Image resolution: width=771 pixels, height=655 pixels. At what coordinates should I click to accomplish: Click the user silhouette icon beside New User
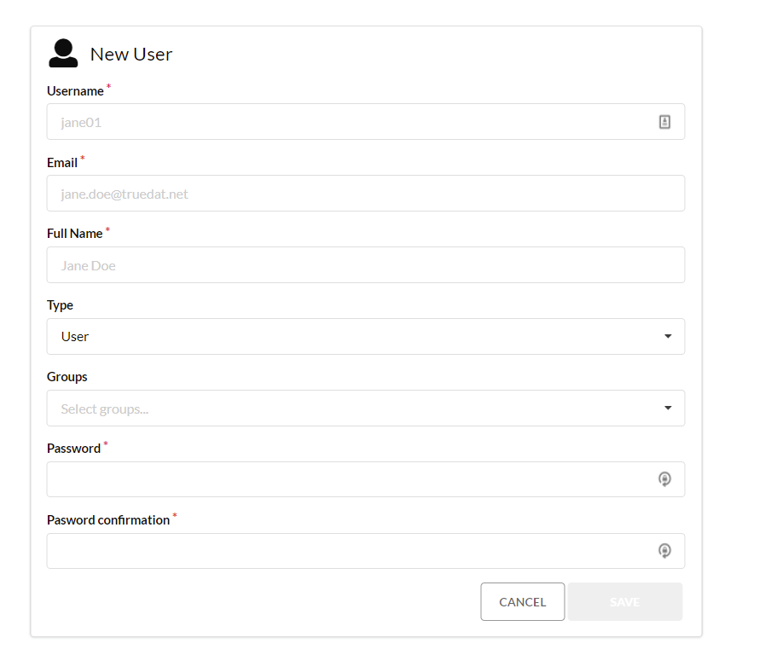click(x=63, y=54)
